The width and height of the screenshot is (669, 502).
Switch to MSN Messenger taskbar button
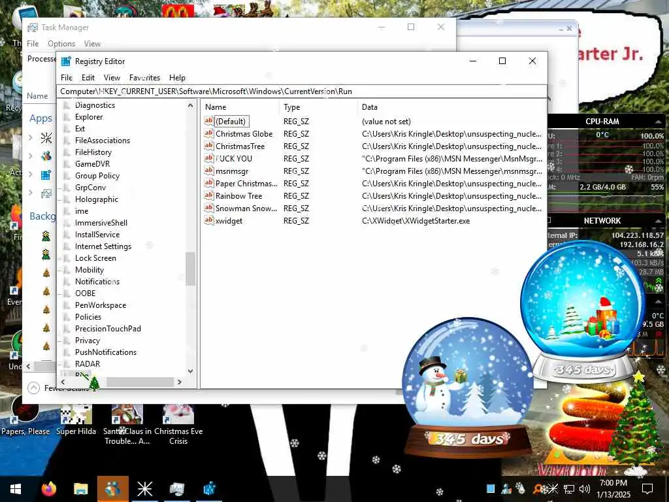112,489
